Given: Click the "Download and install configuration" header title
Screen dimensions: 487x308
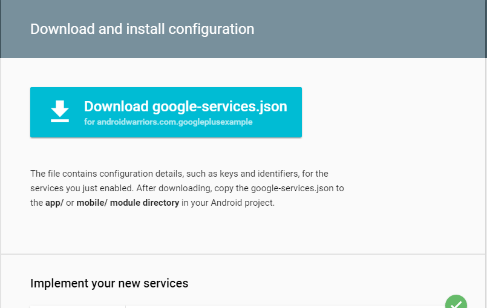Looking at the screenshot, I should pyautogui.click(x=142, y=29).
